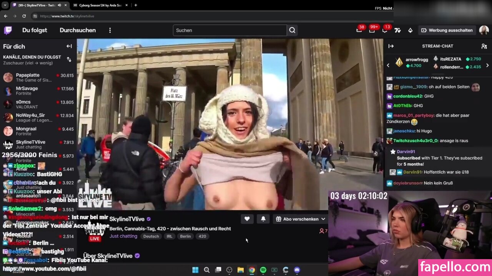Image resolution: width=492 pixels, height=276 pixels.
Task: Open Discord from the taskbar
Action: tap(297, 270)
